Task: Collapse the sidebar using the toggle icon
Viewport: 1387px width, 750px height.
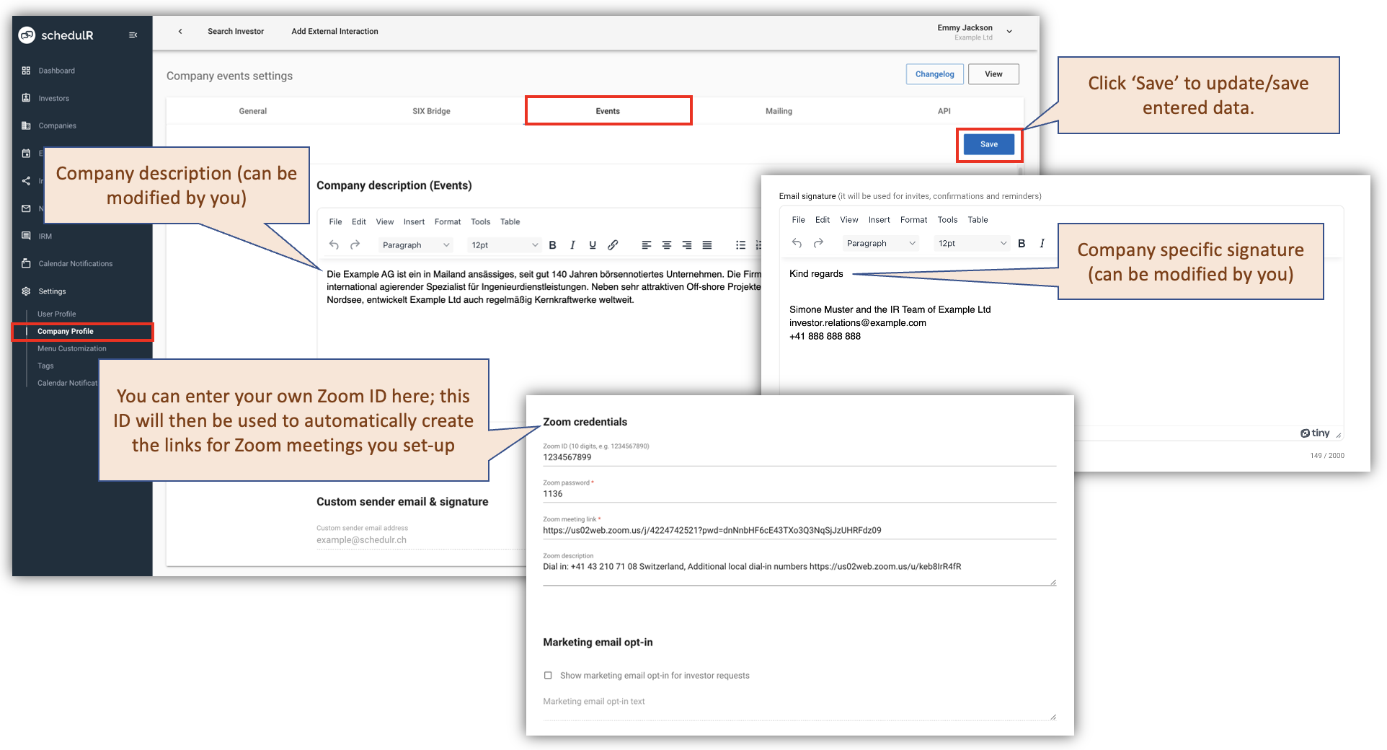Action: [x=133, y=34]
